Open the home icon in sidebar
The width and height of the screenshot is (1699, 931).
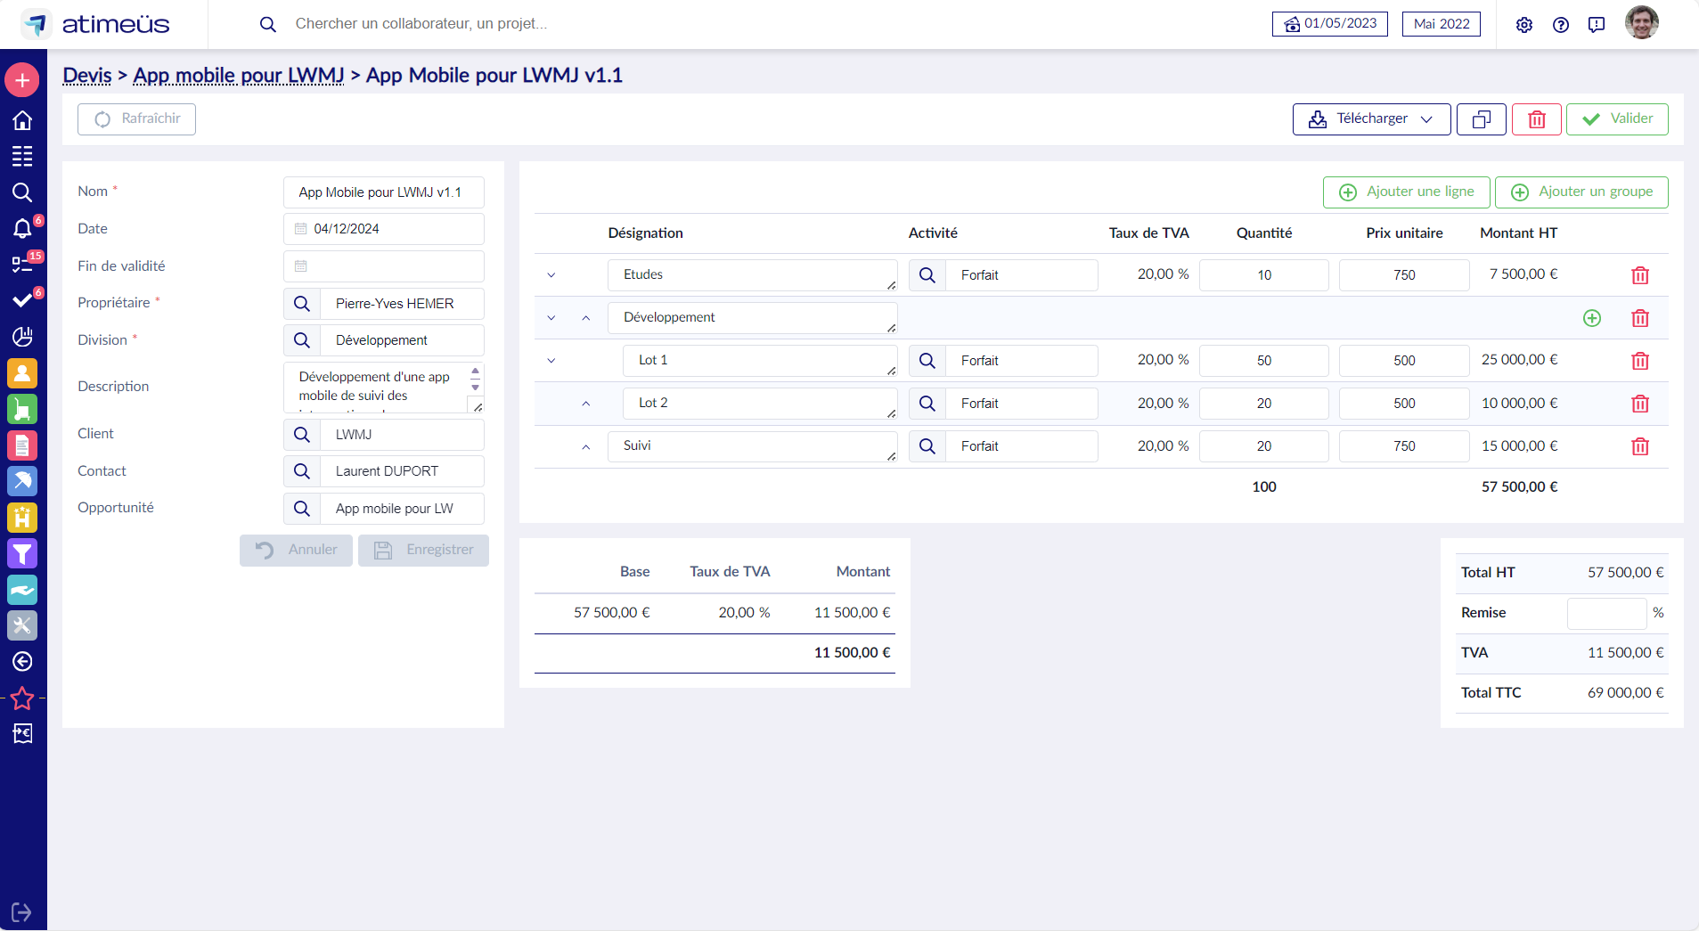22,120
